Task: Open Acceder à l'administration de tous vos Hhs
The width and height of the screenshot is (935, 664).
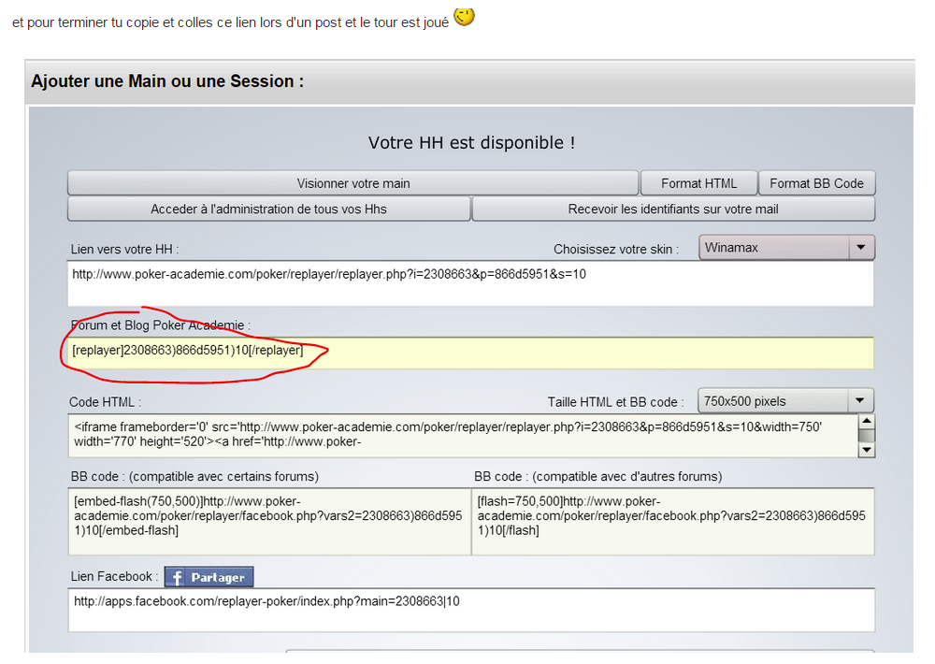Action: point(269,209)
